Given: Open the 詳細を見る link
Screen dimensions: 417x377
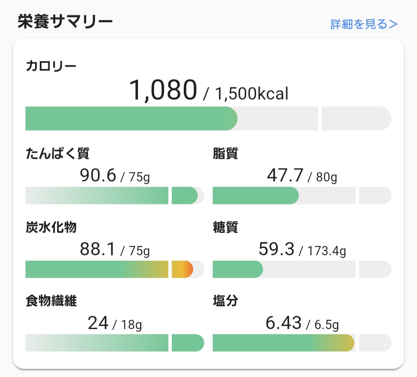Looking at the screenshot, I should coord(364,24).
